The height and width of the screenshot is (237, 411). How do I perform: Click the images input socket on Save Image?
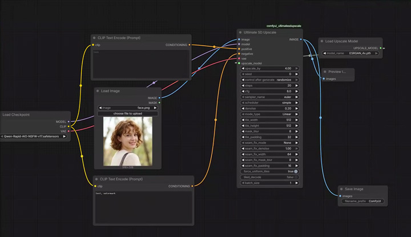coord(340,196)
